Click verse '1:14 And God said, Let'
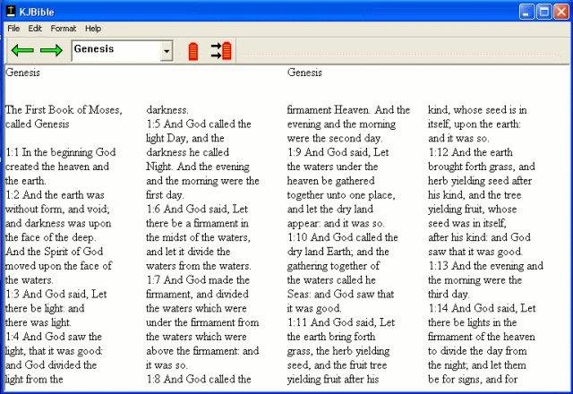Image resolution: width=573 pixels, height=394 pixels. 482,308
